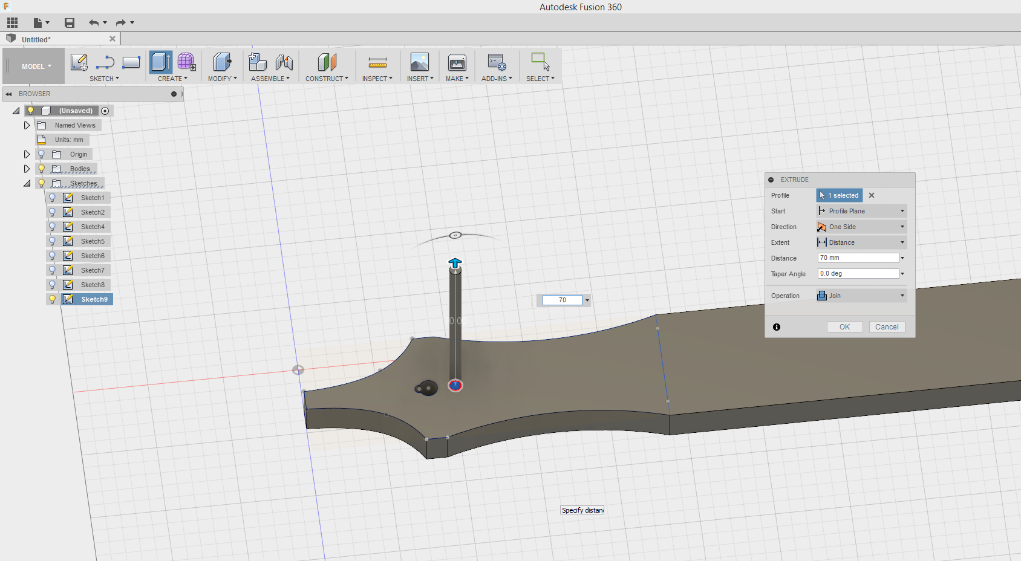Click the Construct plane icon
Viewport: 1021px width, 561px height.
[x=327, y=62]
